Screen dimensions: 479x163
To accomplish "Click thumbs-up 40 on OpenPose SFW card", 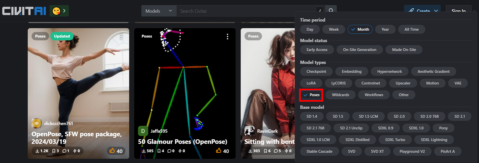I will point(116,151).
